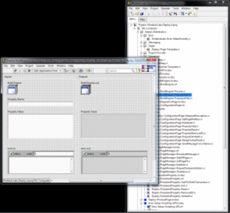Click the last icon in Project Explorer toolbar
The width and height of the screenshot is (230, 213).
[194, 14]
